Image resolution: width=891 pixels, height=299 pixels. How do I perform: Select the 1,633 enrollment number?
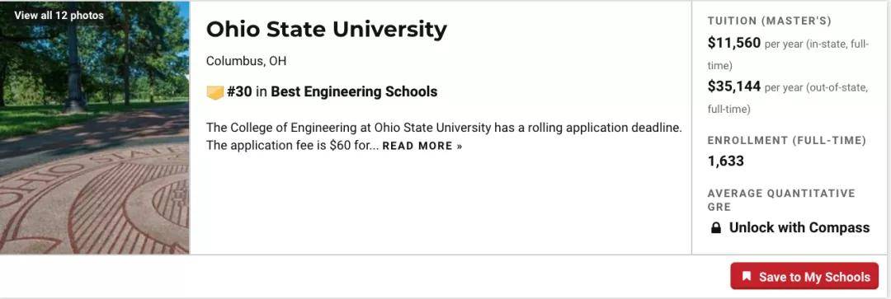point(726,161)
